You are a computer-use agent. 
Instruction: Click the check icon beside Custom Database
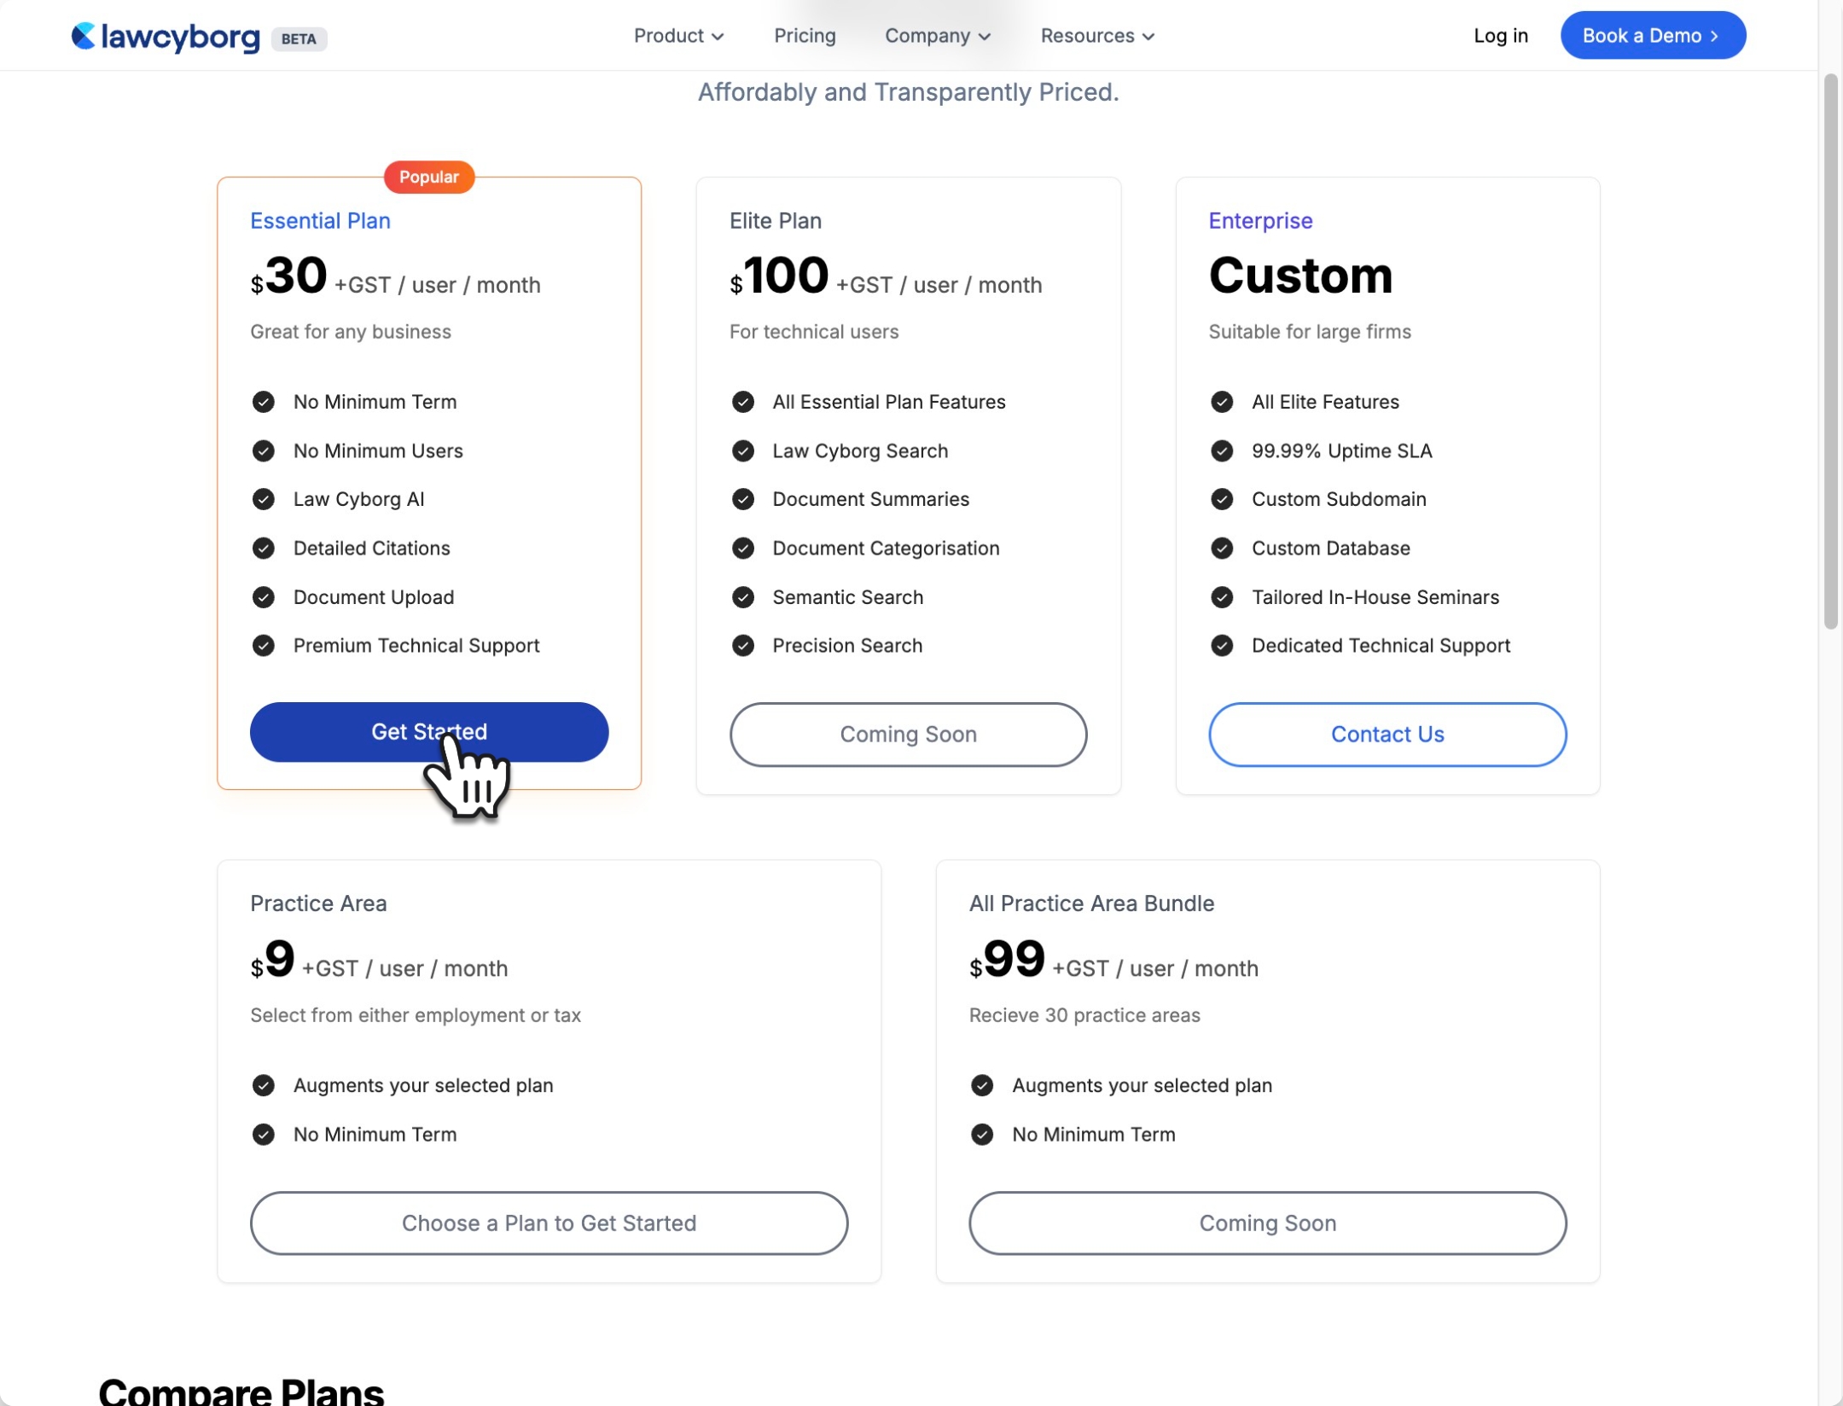[x=1222, y=548]
